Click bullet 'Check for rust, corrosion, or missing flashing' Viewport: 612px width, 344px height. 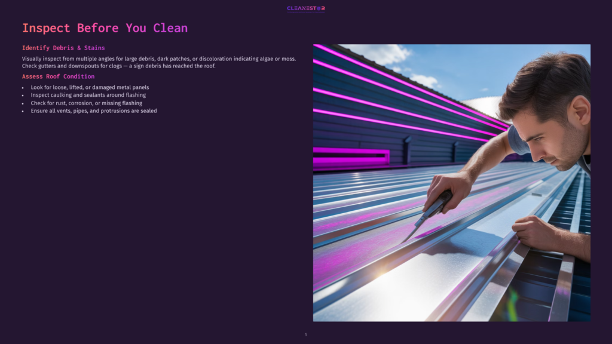86,103
